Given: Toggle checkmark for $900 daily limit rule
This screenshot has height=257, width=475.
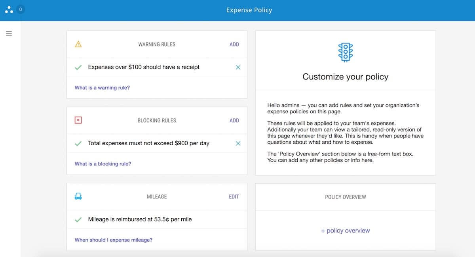Looking at the screenshot, I should tap(78, 143).
